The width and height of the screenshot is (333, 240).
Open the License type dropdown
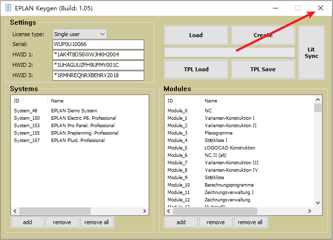[x=80, y=34]
